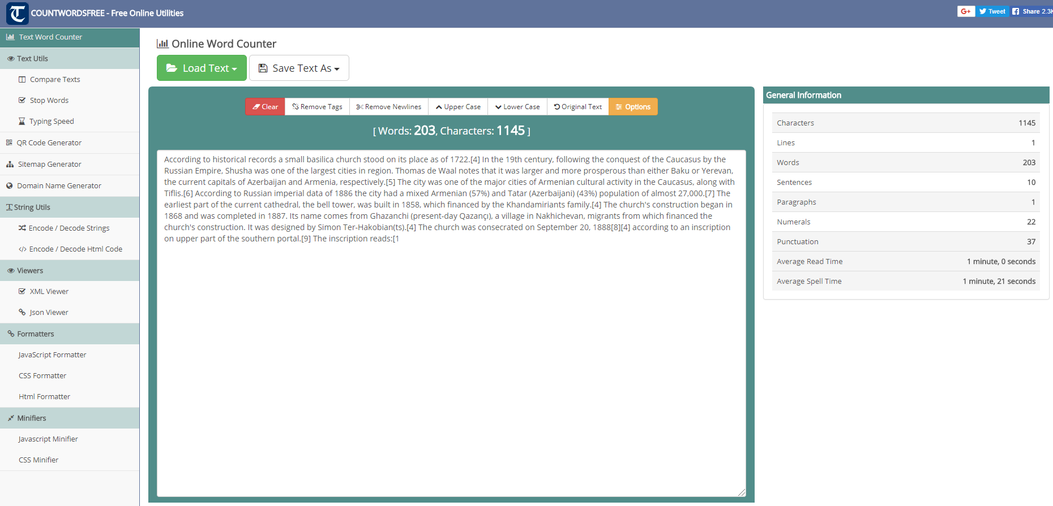Click the Json Viewer link icon
The height and width of the screenshot is (506, 1053).
click(22, 312)
